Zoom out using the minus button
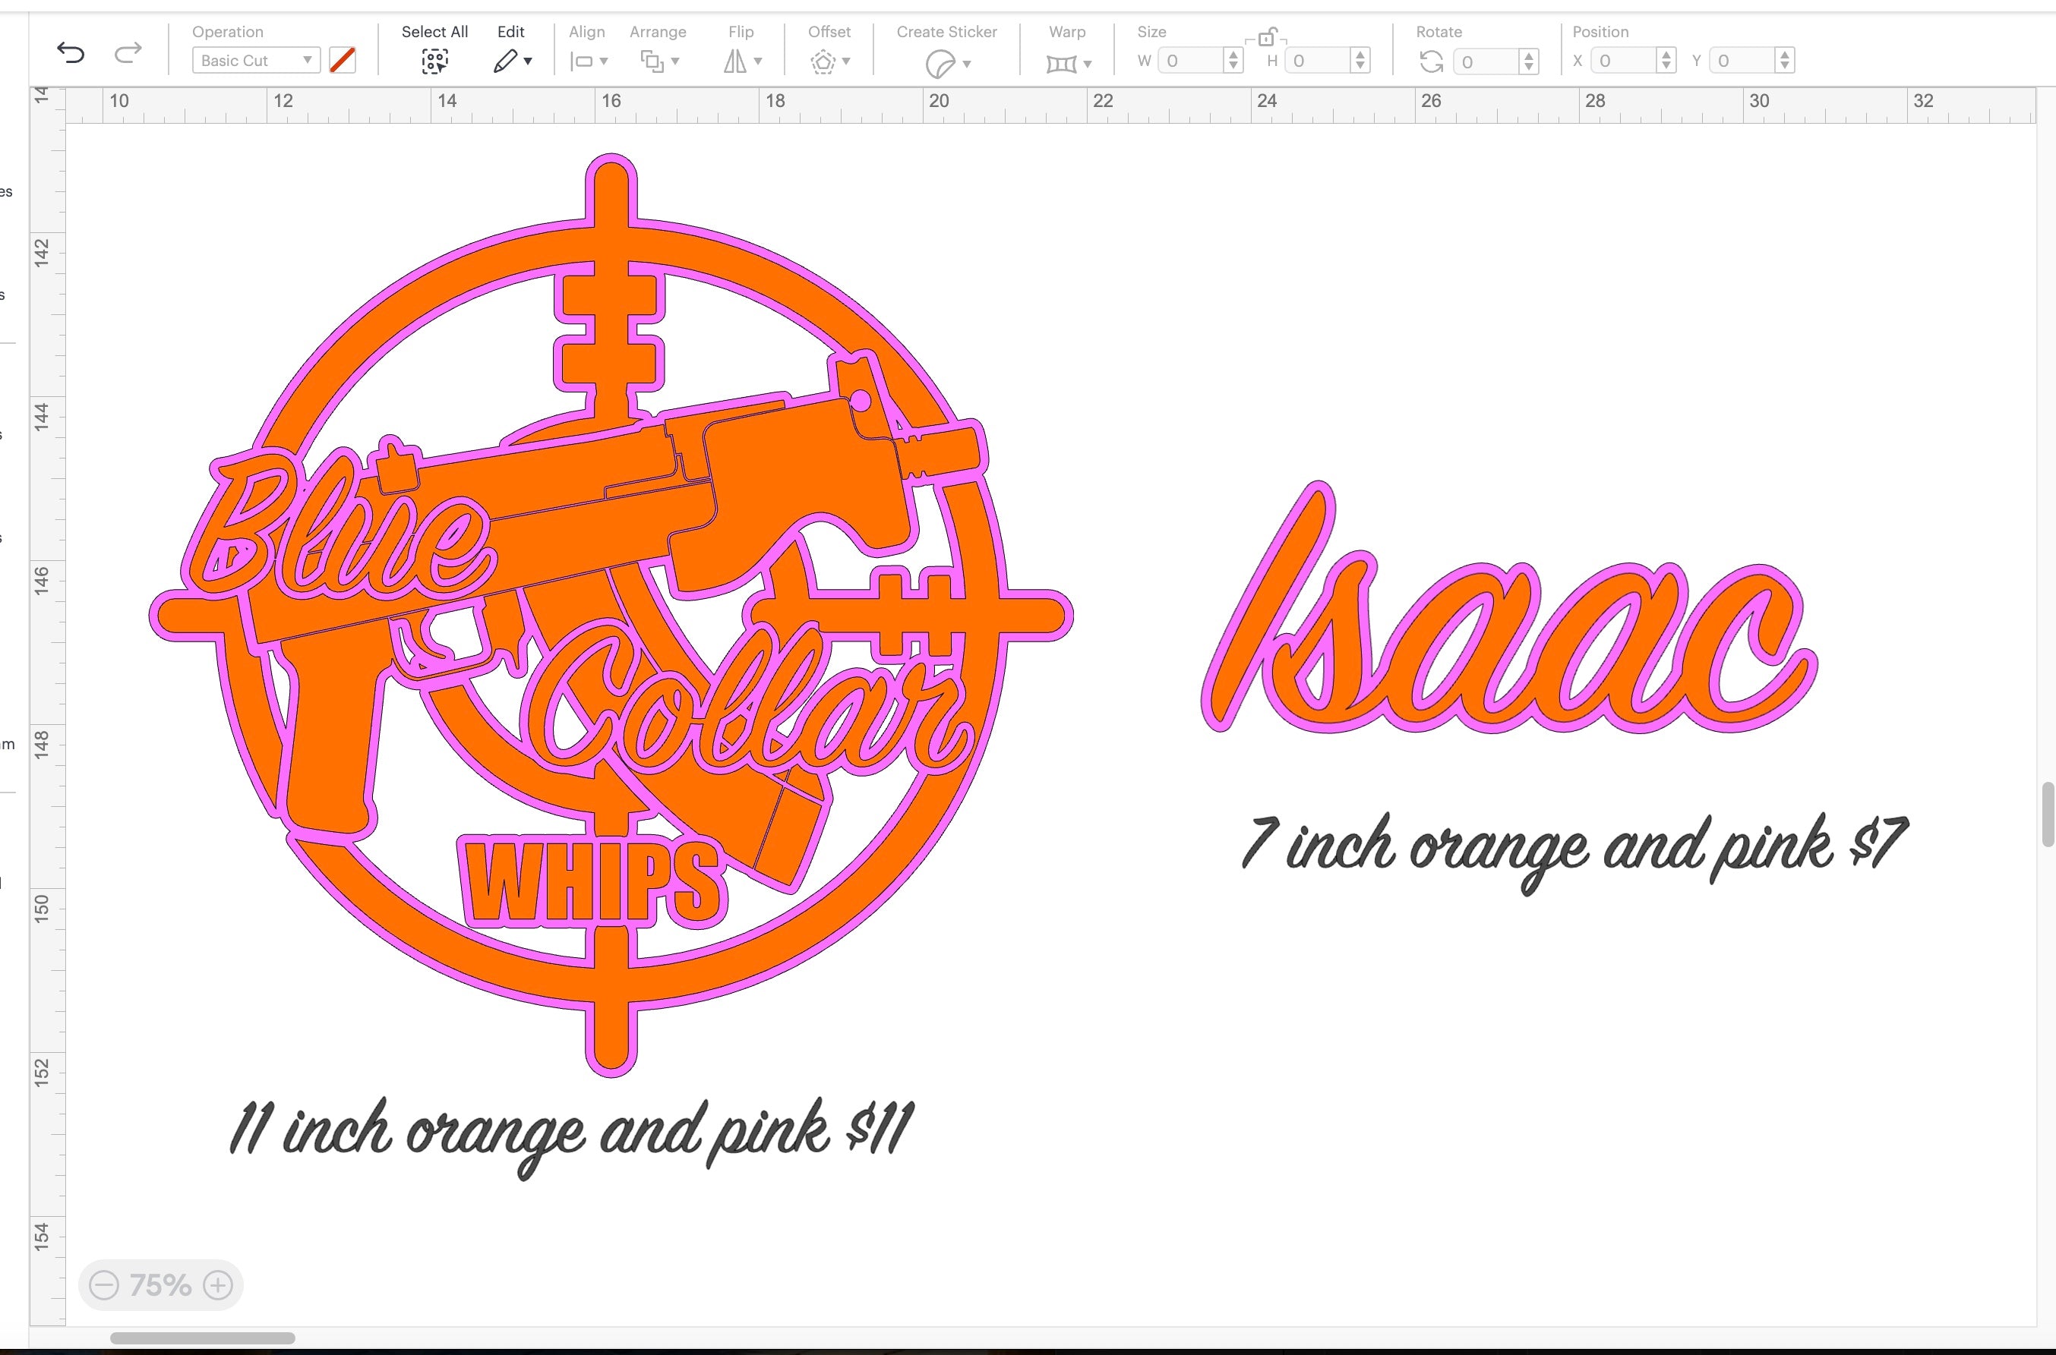Screen dimensions: 2056x1355 [x=104, y=1285]
